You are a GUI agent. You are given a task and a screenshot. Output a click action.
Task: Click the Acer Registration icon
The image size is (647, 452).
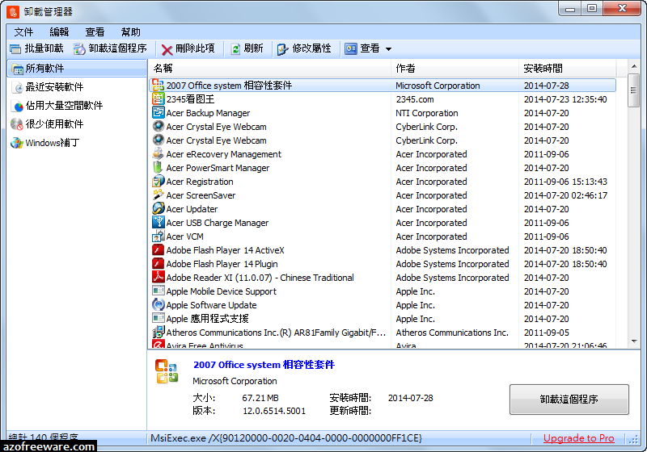158,181
